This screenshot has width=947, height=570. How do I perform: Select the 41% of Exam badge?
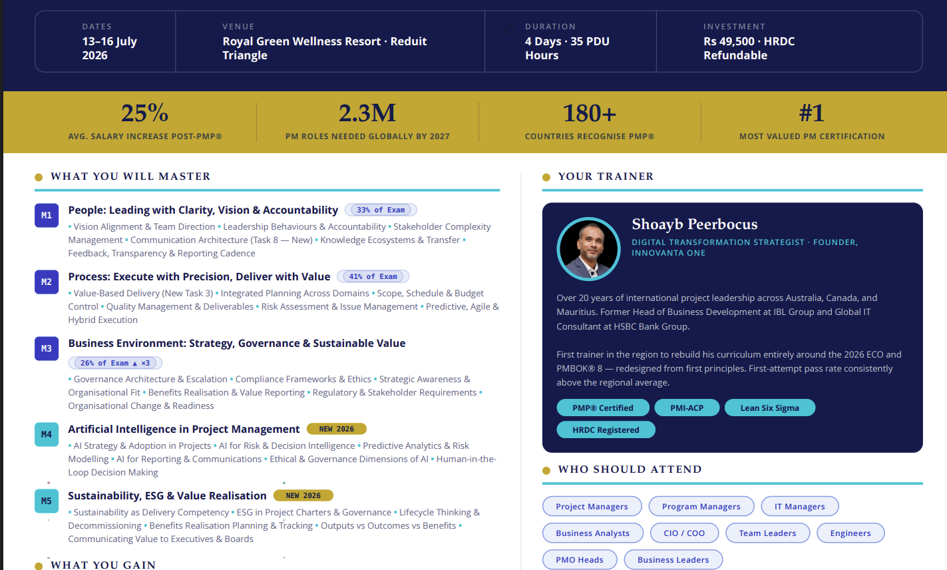click(x=373, y=276)
